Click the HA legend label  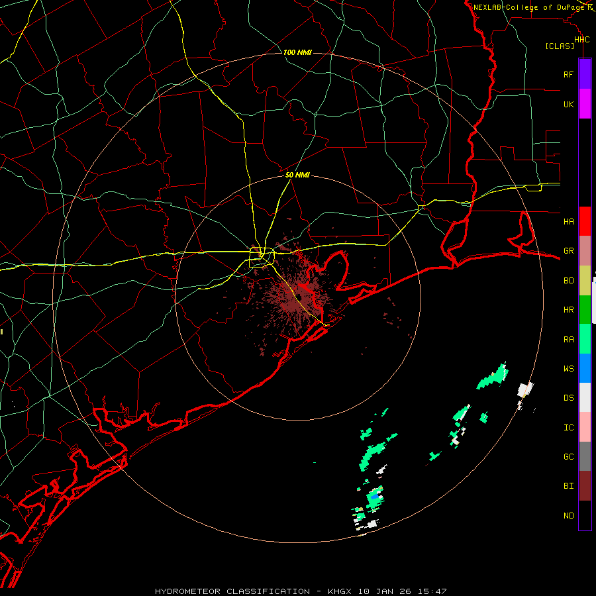coord(568,221)
